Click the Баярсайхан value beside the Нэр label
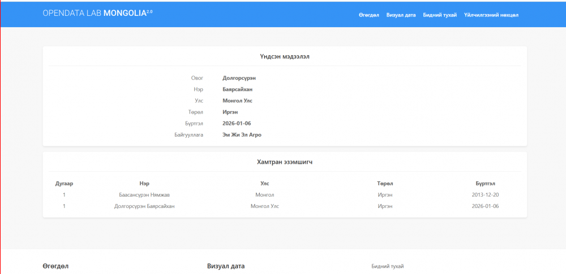Image resolution: width=566 pixels, height=274 pixels. [x=238, y=89]
